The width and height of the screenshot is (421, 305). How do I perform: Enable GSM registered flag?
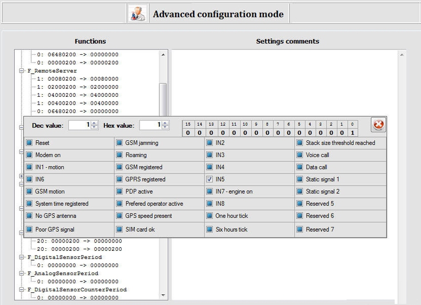pyautogui.click(x=119, y=167)
